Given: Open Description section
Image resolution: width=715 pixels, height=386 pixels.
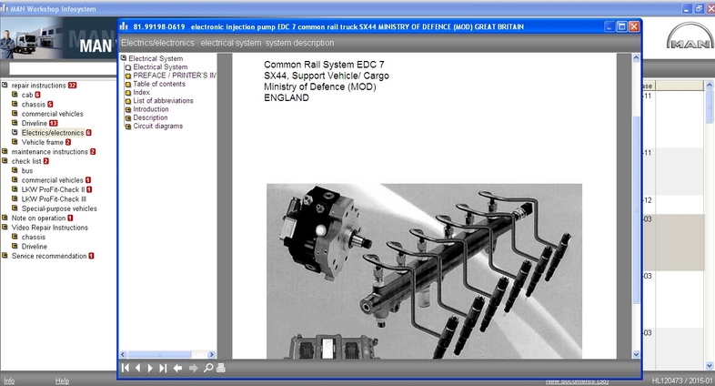Looking at the screenshot, I should tap(150, 117).
